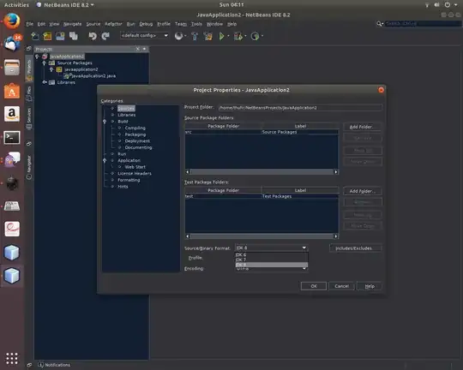Click the Project Folder path field

pyautogui.click(x=300, y=107)
